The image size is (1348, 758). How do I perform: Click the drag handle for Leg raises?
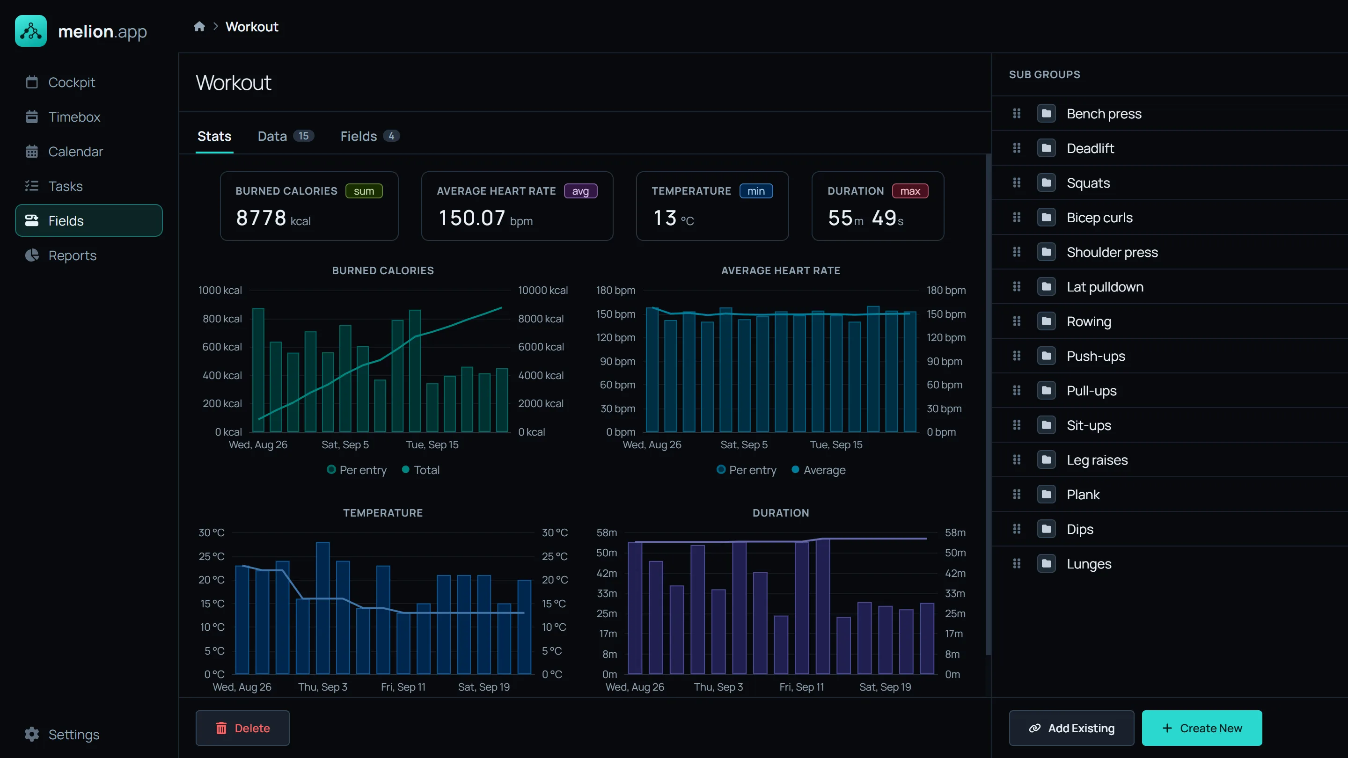tap(1016, 460)
